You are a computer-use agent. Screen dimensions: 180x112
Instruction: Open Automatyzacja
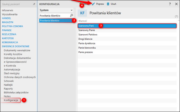tap(12, 70)
